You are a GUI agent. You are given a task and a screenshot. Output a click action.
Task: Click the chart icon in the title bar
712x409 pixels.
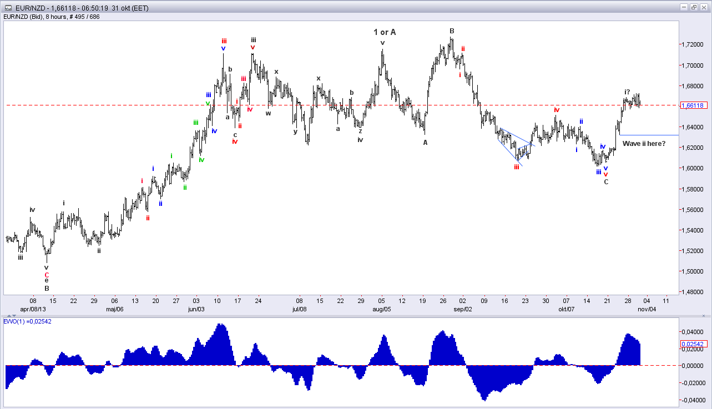[x=8, y=8]
